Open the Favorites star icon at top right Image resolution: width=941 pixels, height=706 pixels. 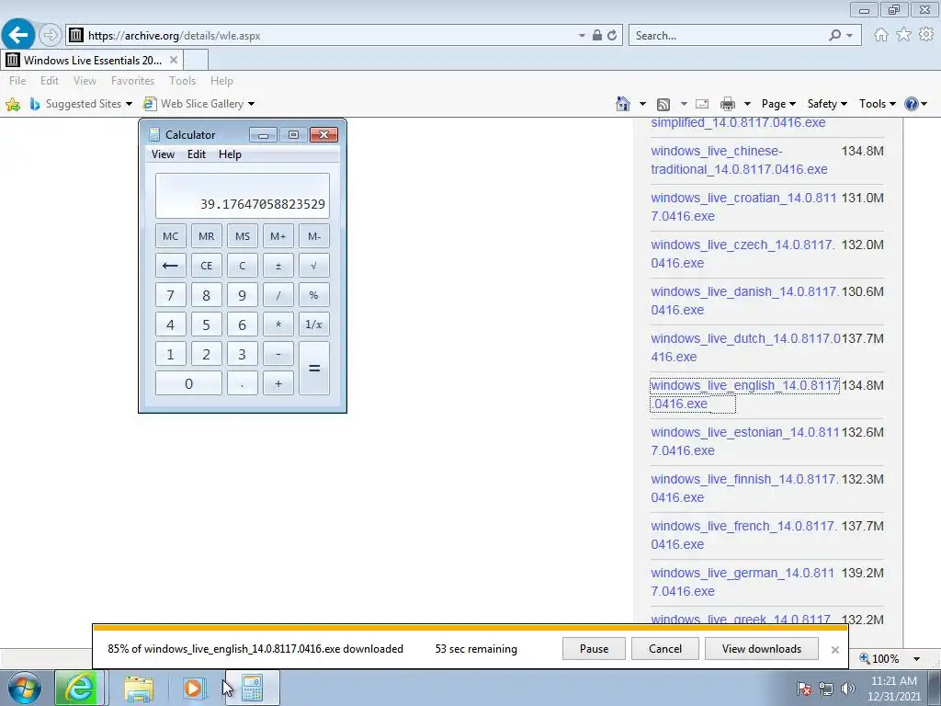(x=904, y=35)
